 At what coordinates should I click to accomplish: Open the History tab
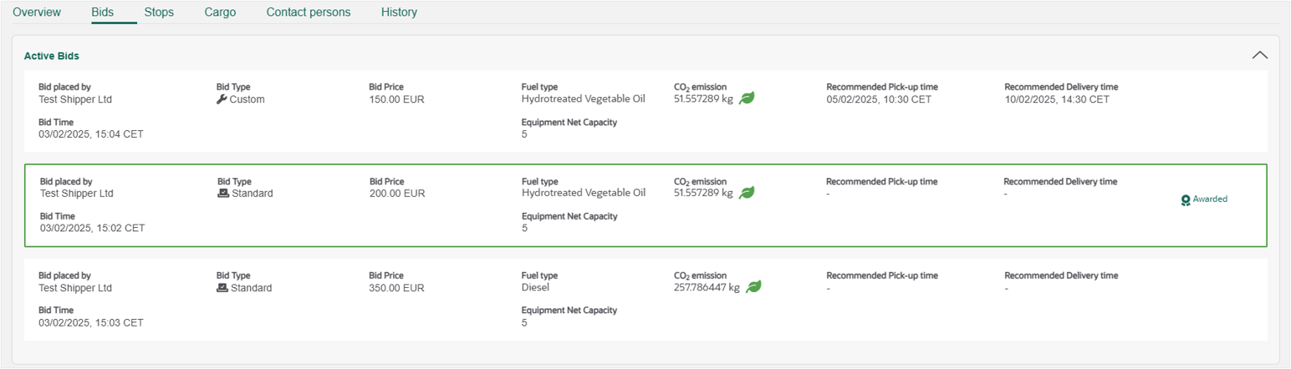pyautogui.click(x=399, y=13)
